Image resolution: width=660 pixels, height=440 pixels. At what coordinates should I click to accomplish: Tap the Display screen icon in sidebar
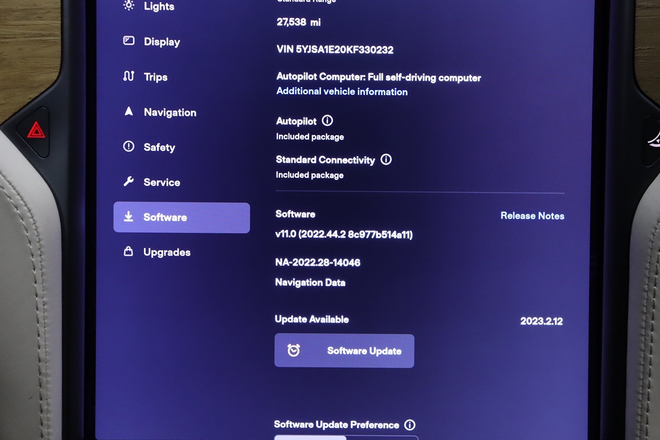pyautogui.click(x=129, y=41)
